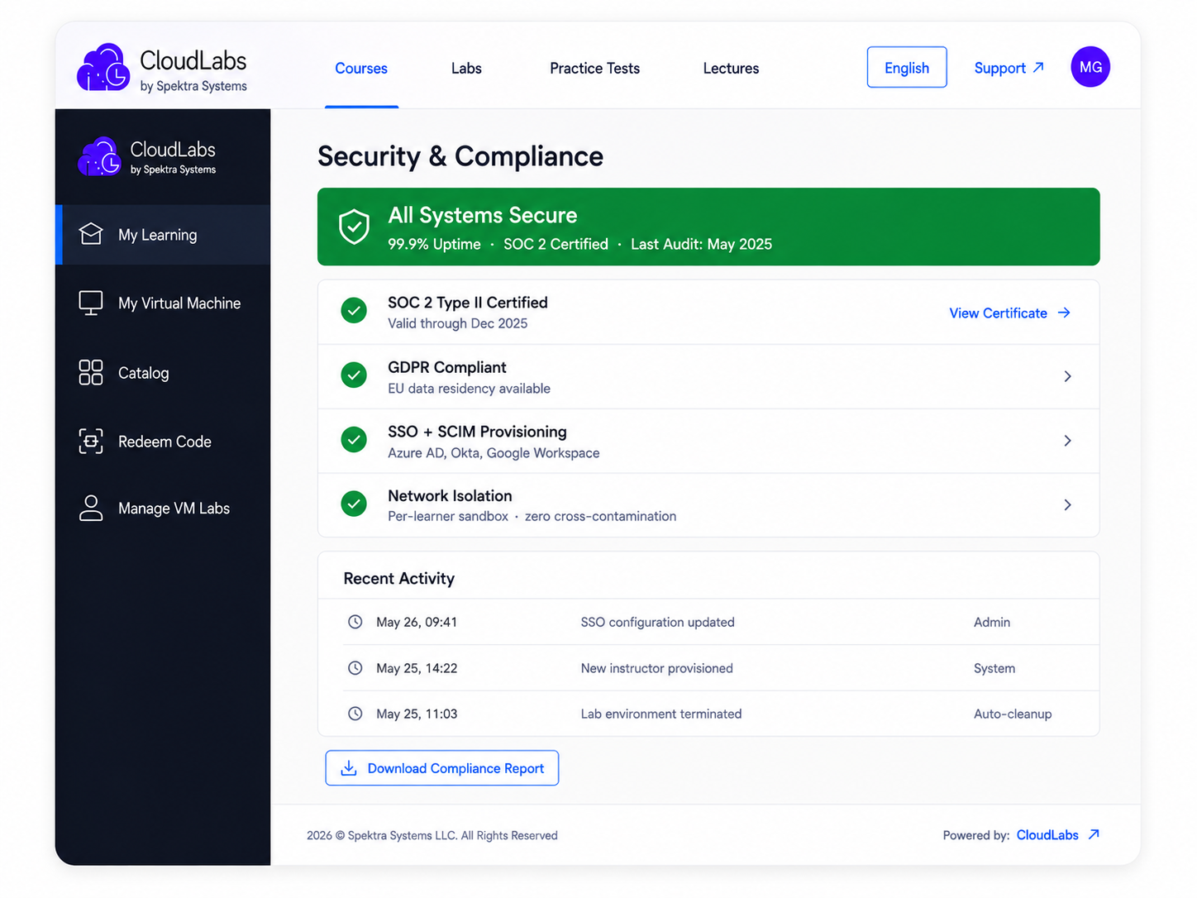
Task: Click the 'Lab environment terminated' activity entry
Action: pyautogui.click(x=660, y=714)
